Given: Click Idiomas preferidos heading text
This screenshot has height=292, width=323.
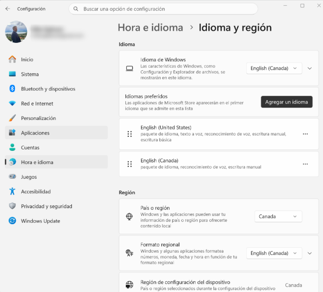Looking at the screenshot, I should (146, 96).
